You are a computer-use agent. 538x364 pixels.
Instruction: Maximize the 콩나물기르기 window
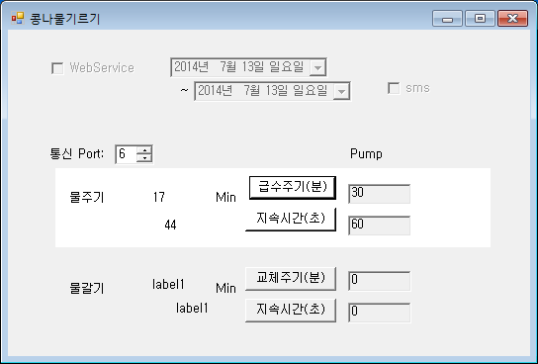480,18
